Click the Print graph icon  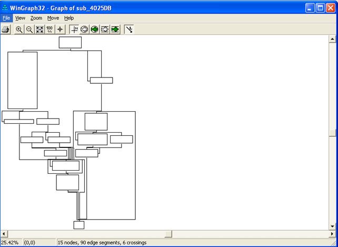[5, 29]
